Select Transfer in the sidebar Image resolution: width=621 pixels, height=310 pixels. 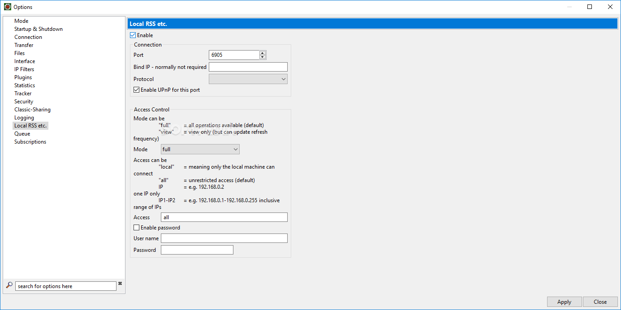[x=24, y=45]
